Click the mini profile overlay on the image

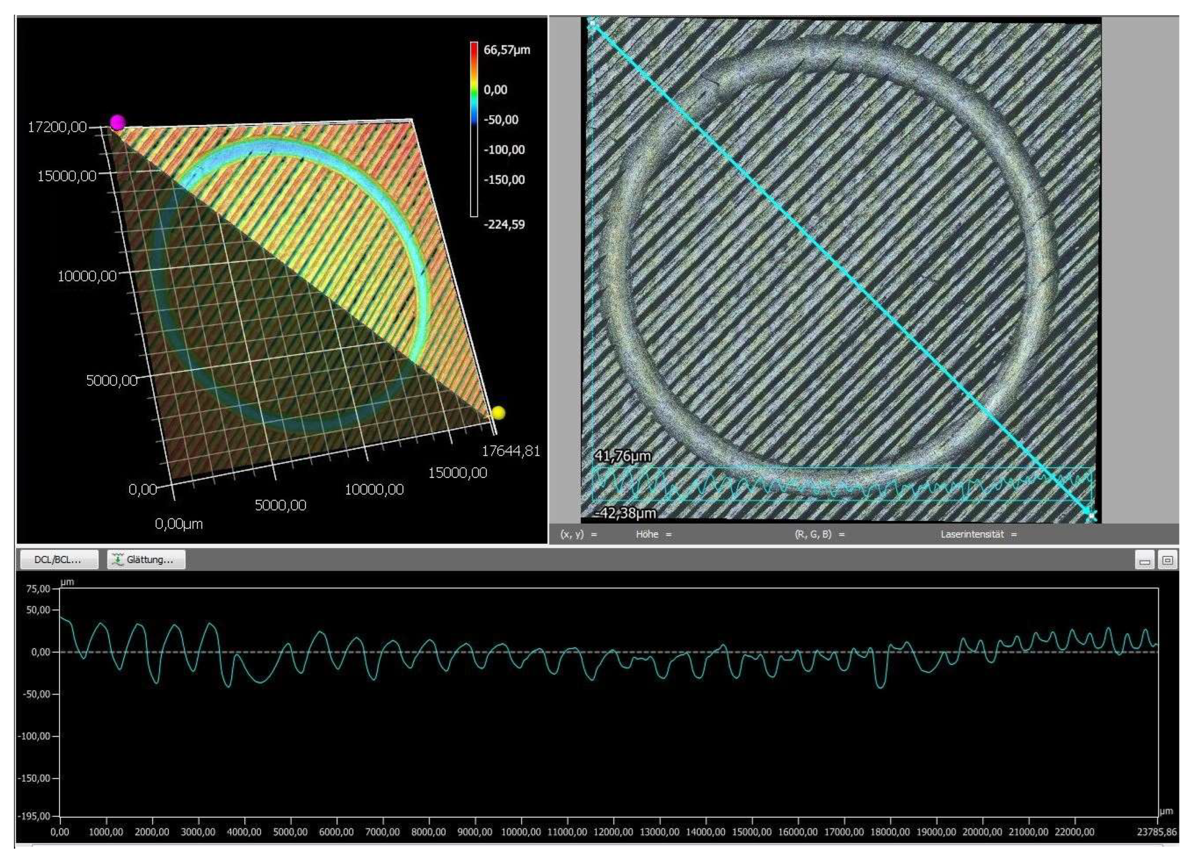841,484
